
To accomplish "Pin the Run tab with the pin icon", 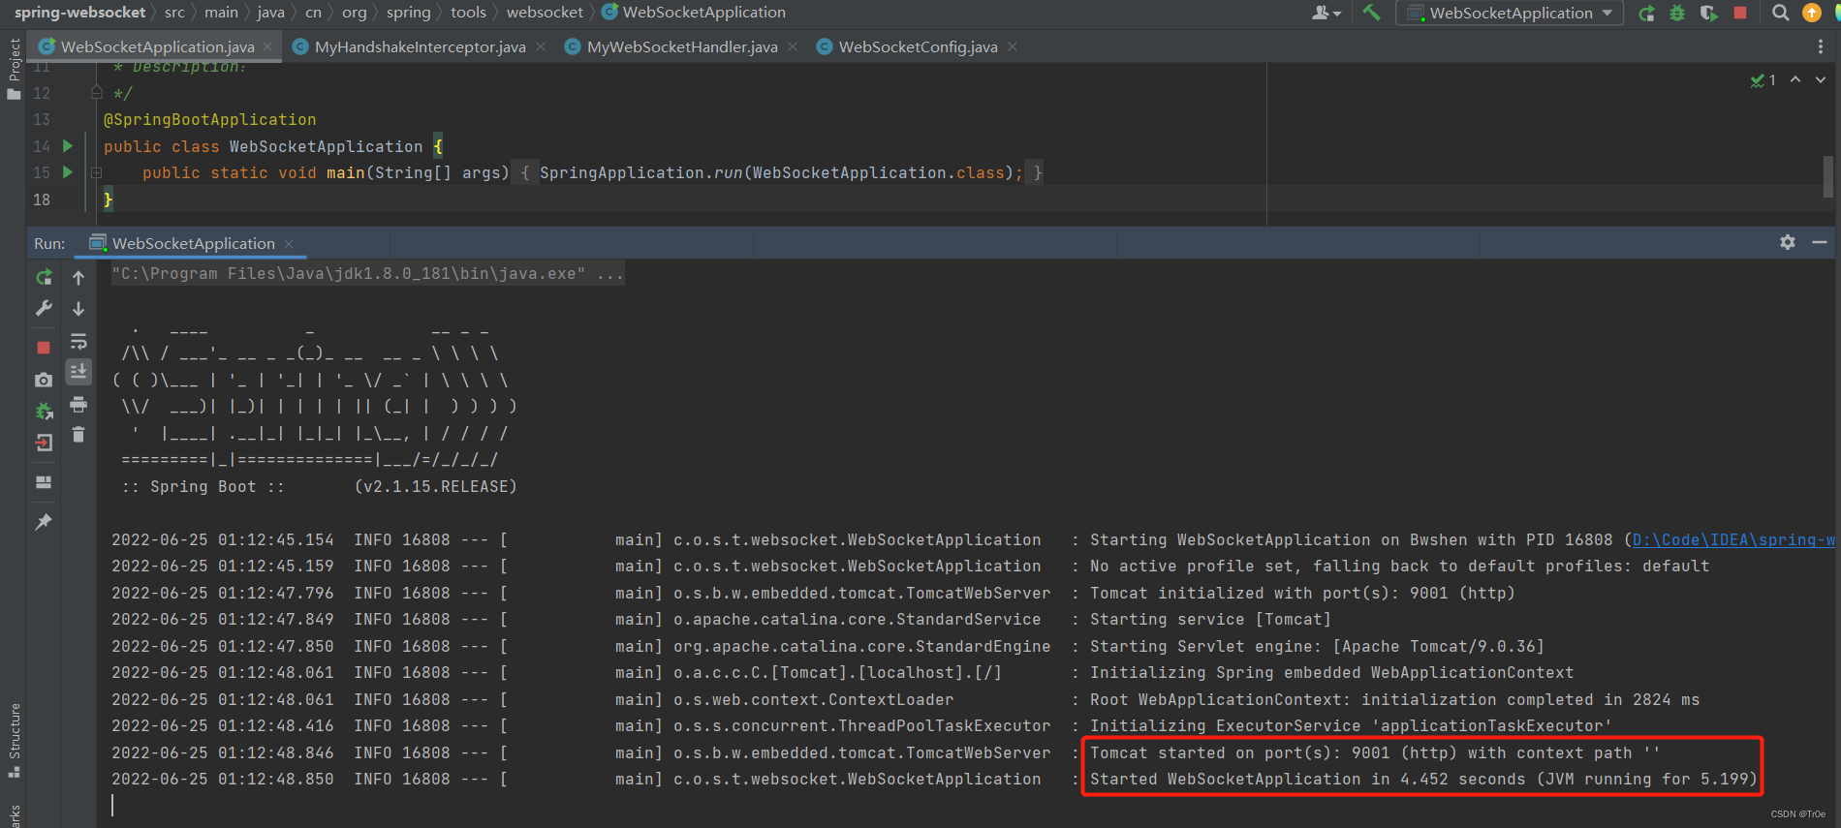I will pos(44,522).
